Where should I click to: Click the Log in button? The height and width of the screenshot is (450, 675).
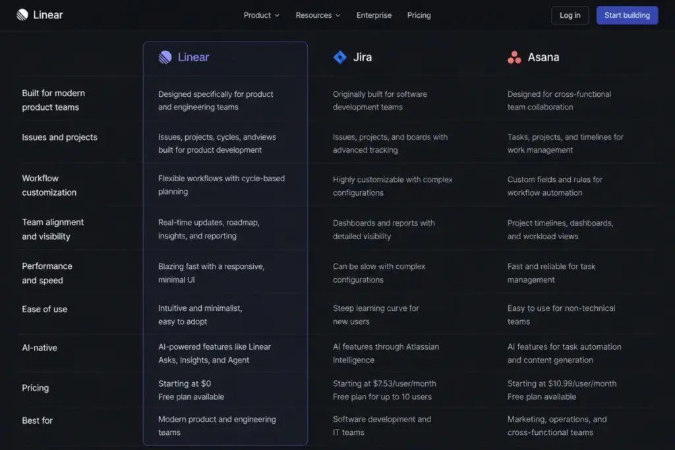point(570,16)
